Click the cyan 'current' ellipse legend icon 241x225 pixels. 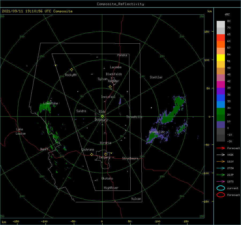click(x=221, y=188)
